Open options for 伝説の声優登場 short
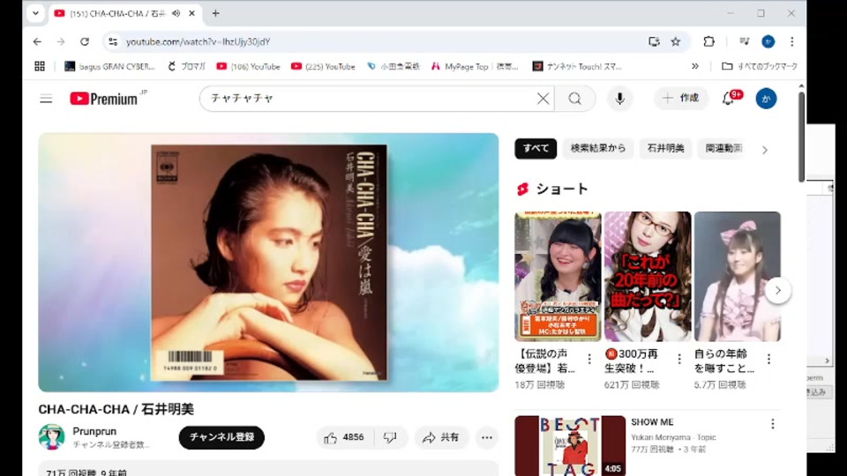Image resolution: width=847 pixels, height=476 pixels. [x=589, y=359]
